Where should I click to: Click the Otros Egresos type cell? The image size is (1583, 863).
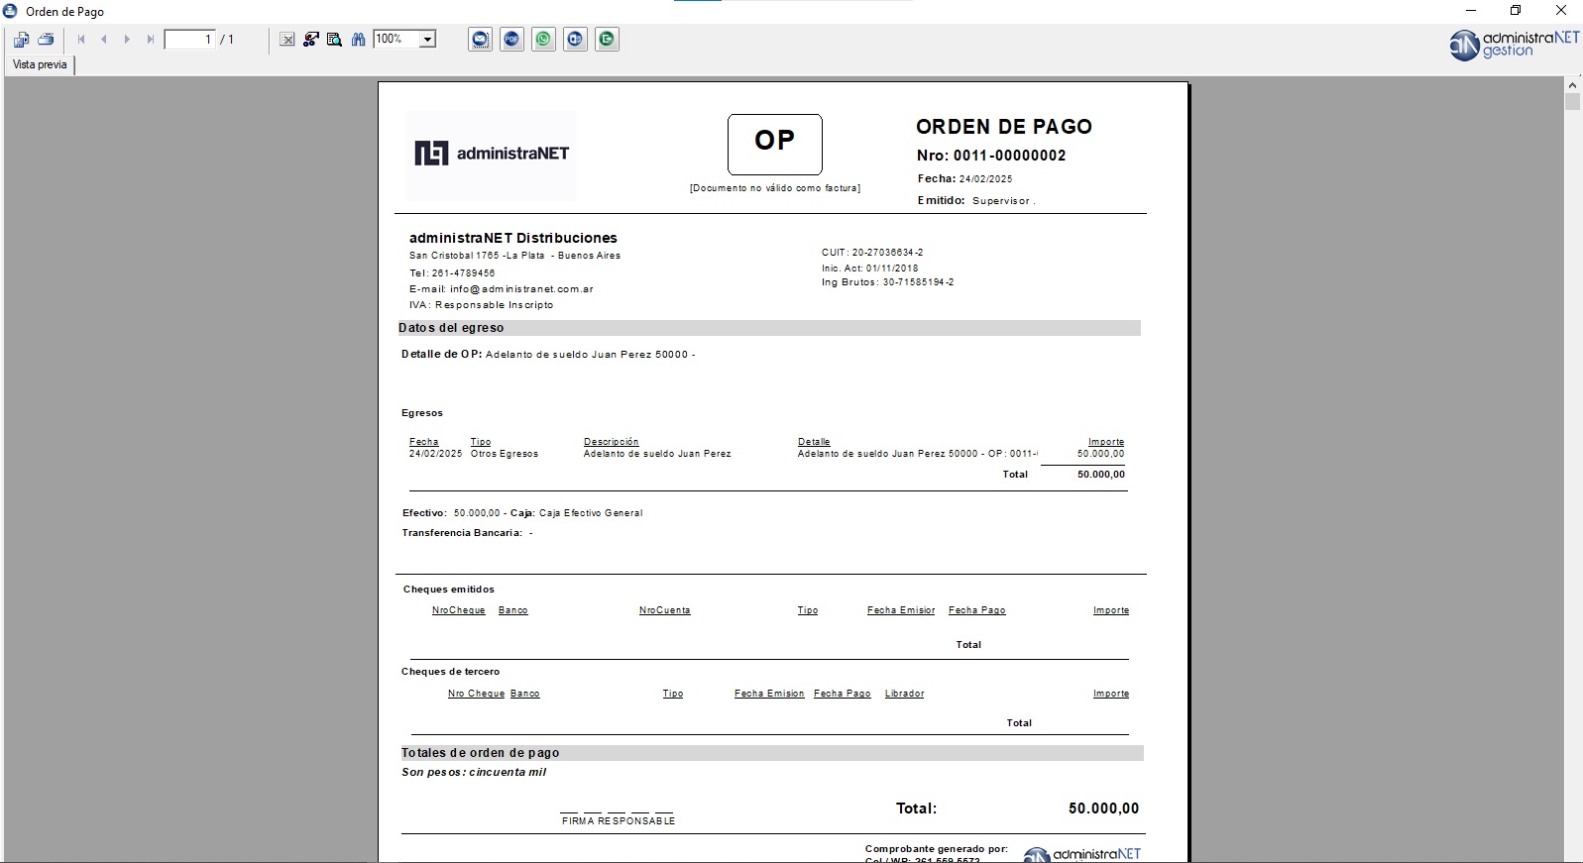(505, 454)
